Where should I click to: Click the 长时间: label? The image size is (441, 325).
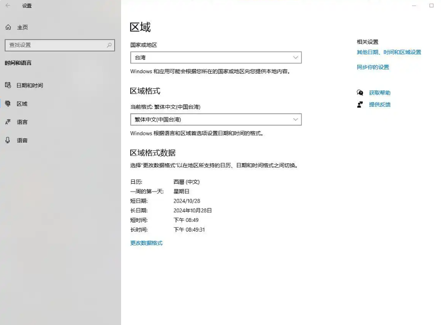click(139, 230)
